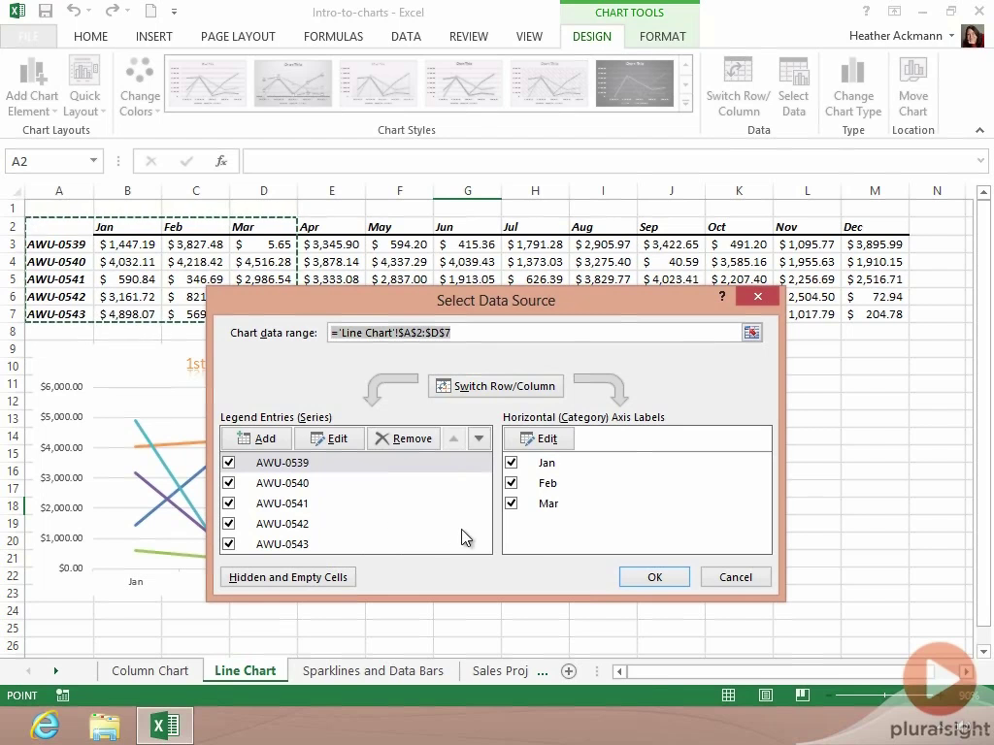Click Edit under Horizontal Axis Labels
The height and width of the screenshot is (745, 994).
click(x=539, y=438)
